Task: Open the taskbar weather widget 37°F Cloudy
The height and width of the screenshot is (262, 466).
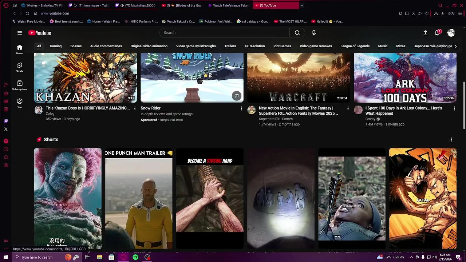Action: click(391, 257)
